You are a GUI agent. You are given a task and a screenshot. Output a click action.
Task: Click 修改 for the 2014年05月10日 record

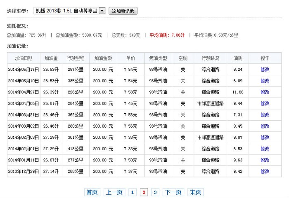(265, 81)
